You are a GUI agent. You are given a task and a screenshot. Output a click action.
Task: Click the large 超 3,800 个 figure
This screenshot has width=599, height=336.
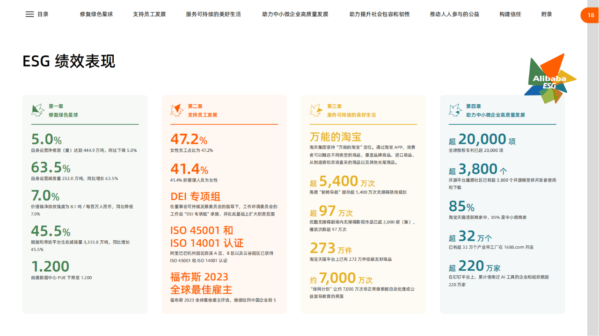(478, 169)
